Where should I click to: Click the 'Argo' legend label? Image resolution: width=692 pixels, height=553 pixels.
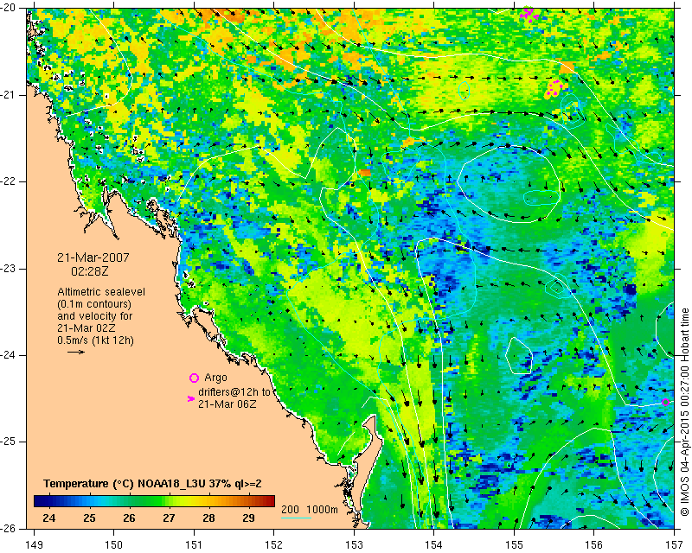pos(215,378)
